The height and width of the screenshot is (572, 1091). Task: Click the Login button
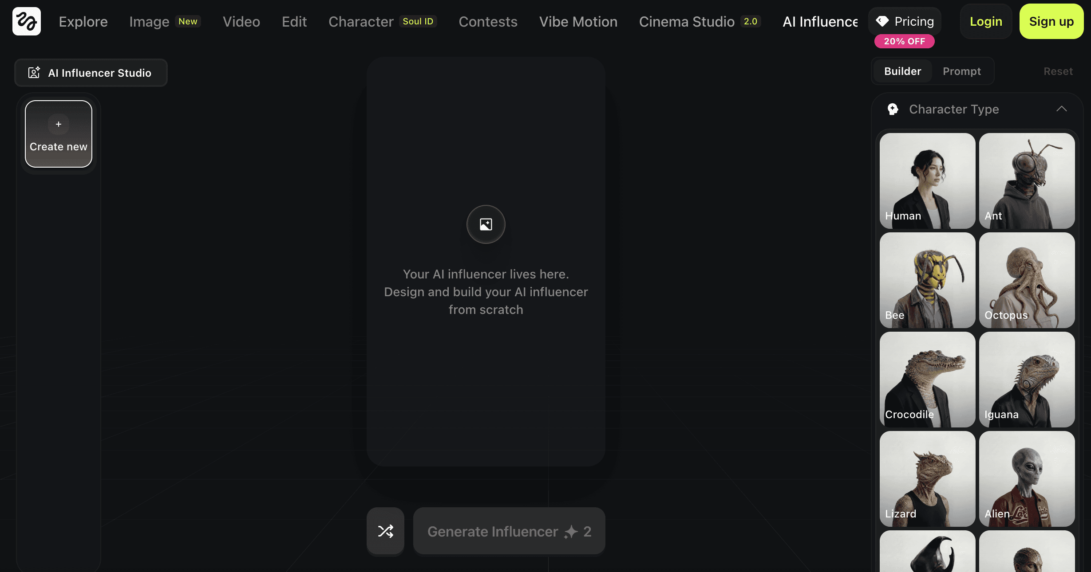(986, 21)
